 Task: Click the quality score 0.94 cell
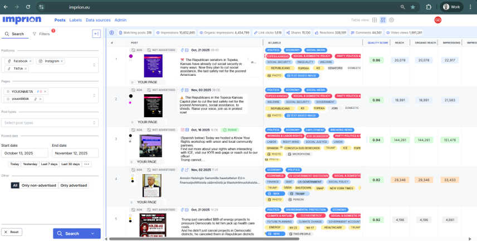[x=376, y=140]
